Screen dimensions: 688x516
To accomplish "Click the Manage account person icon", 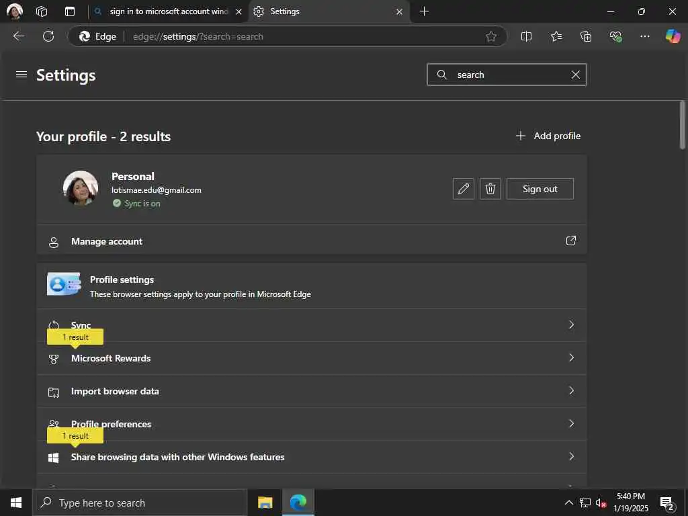I will point(54,242).
